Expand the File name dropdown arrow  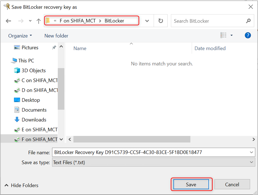coord(251,152)
